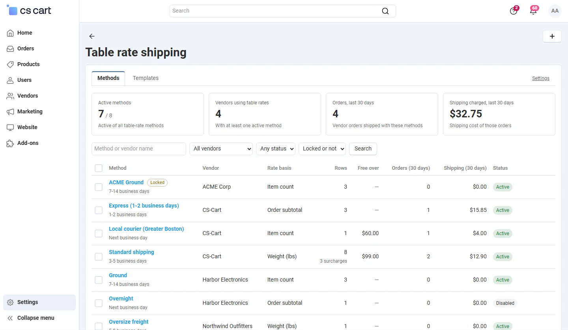Open the Products section

pyautogui.click(x=39, y=64)
